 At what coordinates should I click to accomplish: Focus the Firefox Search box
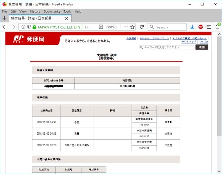point(167,27)
